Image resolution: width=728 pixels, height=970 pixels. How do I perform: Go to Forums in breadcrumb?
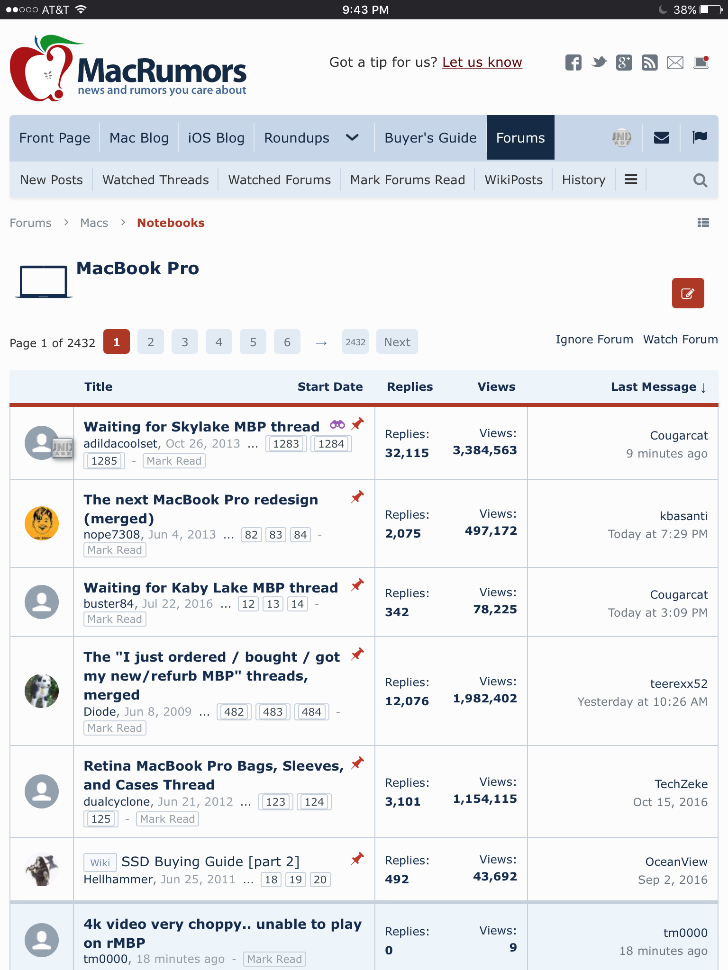click(30, 223)
